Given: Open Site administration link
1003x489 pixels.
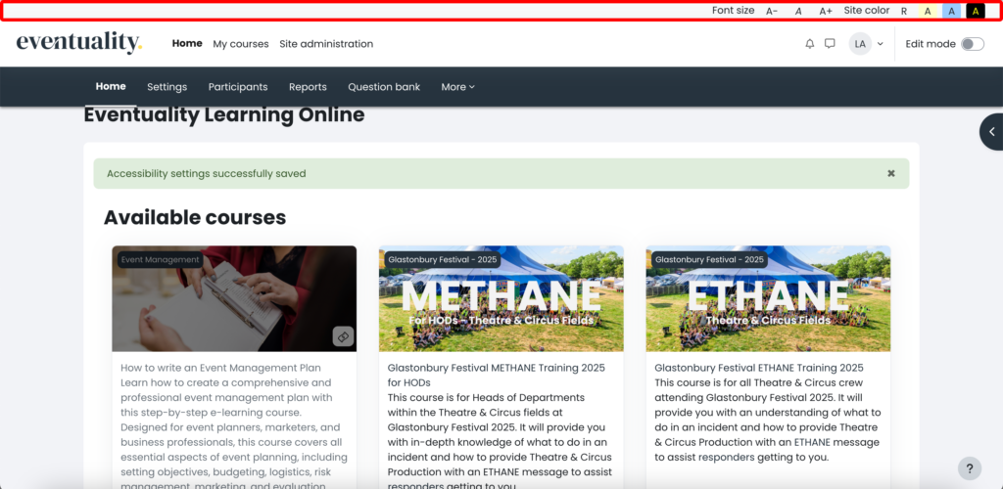Looking at the screenshot, I should (326, 44).
